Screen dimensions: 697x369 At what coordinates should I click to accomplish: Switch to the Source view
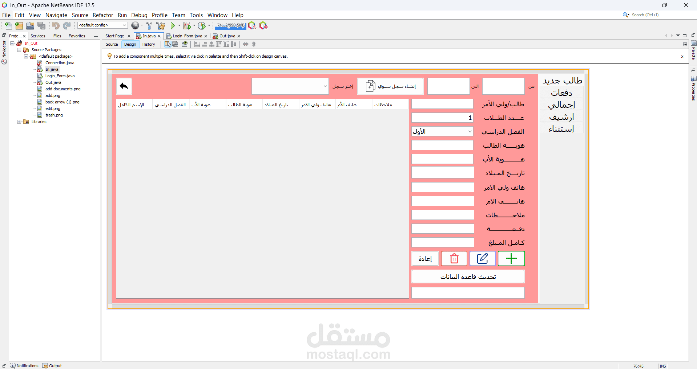(112, 44)
